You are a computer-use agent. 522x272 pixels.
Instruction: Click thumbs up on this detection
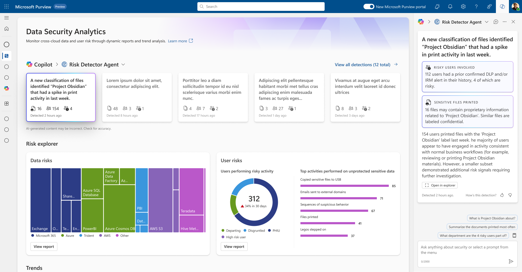(x=502, y=195)
